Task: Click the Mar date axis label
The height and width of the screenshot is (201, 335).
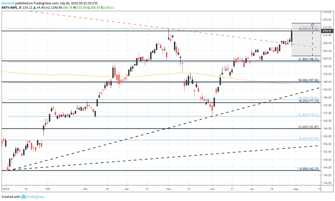Action: pyautogui.click(x=85, y=189)
